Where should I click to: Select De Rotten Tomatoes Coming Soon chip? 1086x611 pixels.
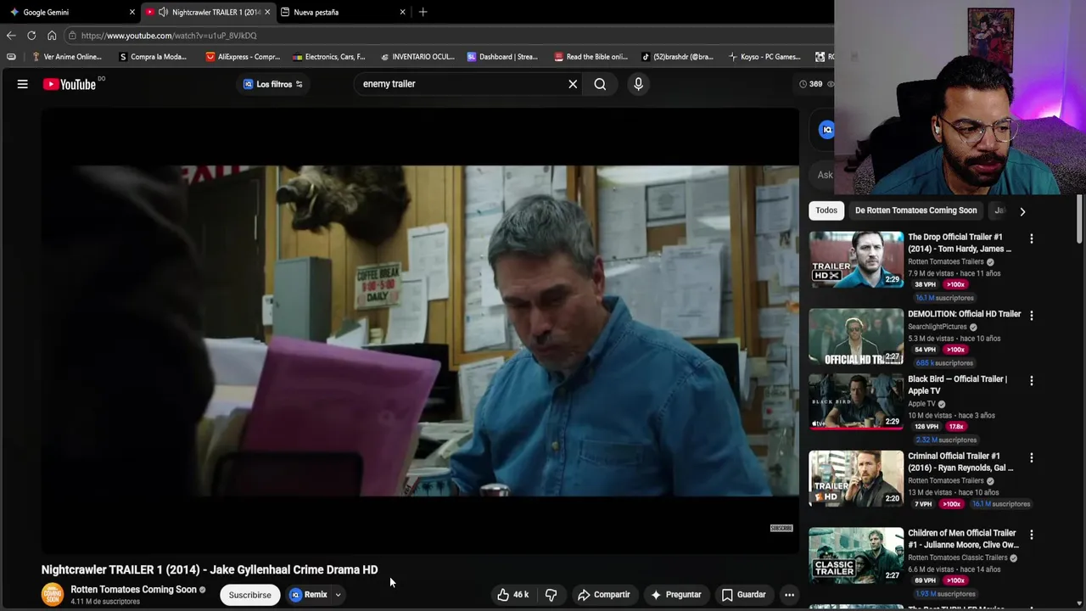pyautogui.click(x=916, y=210)
